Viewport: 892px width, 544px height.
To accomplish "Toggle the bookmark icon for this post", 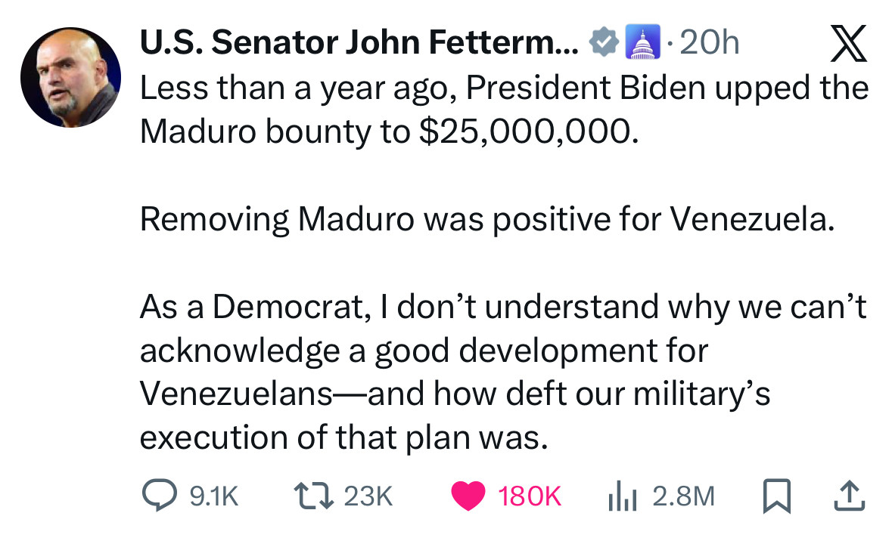I will pyautogui.click(x=777, y=496).
